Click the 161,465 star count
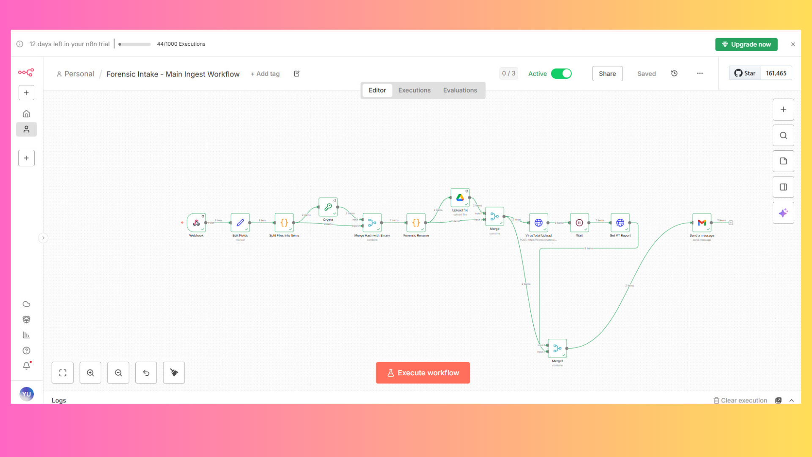This screenshot has height=457, width=812. (x=776, y=73)
